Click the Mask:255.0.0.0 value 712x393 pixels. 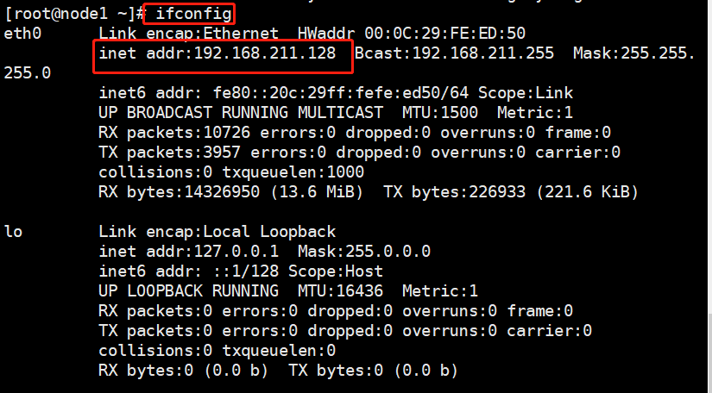pos(363,252)
